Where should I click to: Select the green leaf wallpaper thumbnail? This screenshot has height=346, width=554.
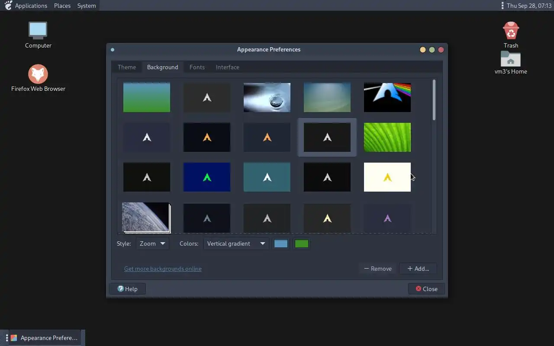pos(387,137)
